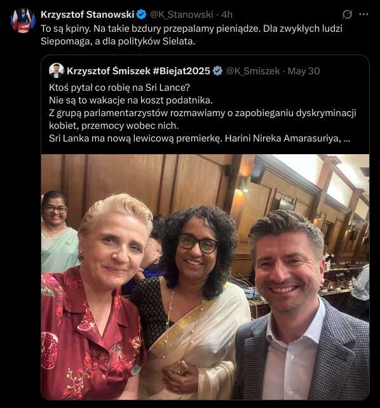Click the @K_Smiszek handle
Image resolution: width=380 pixels, height=408 pixels.
point(252,71)
